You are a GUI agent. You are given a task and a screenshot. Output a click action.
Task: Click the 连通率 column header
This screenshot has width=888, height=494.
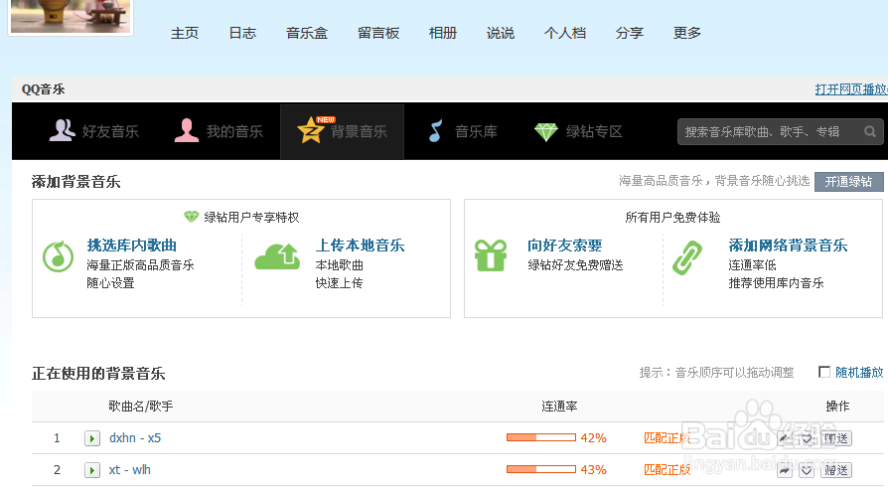(x=559, y=407)
